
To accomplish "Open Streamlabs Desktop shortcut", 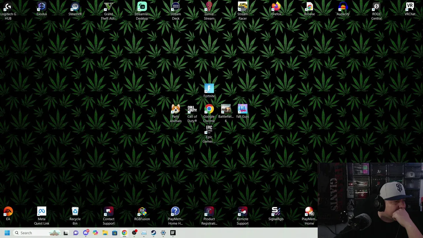I will (x=142, y=11).
